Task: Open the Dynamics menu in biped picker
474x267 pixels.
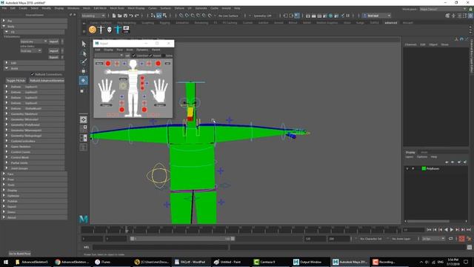Action: point(142,50)
